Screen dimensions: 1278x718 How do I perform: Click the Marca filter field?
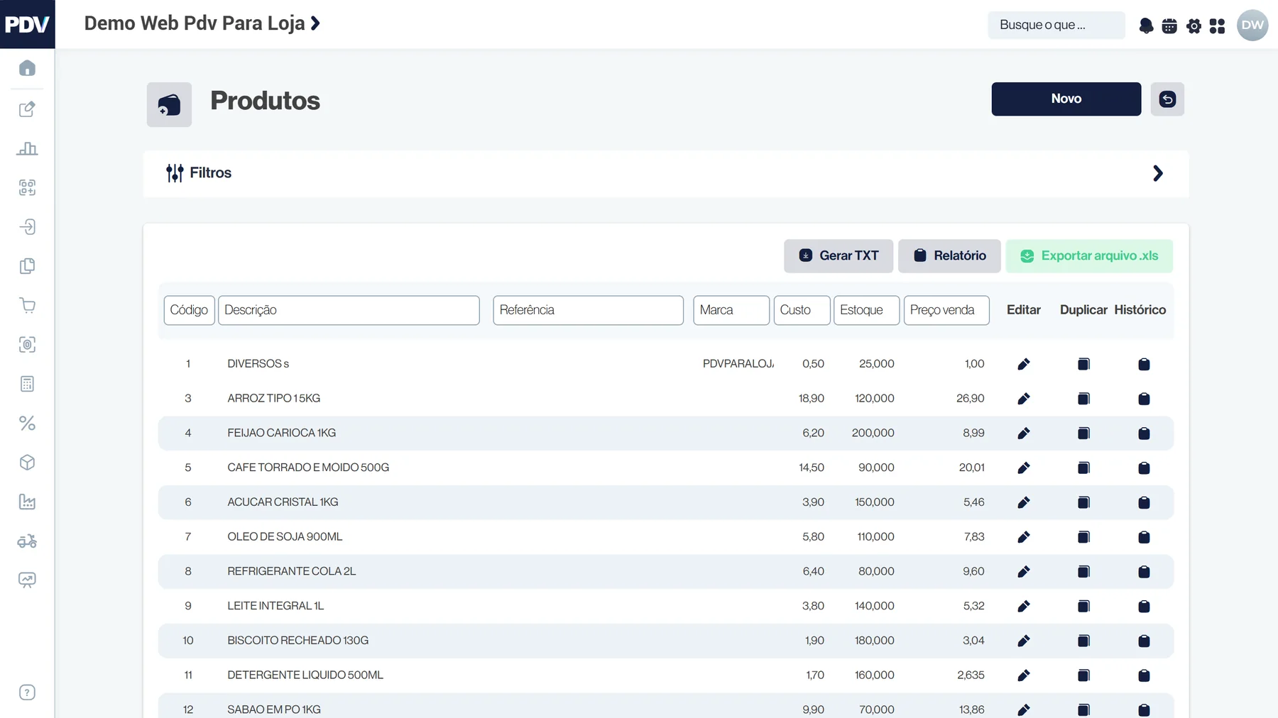[x=731, y=310]
